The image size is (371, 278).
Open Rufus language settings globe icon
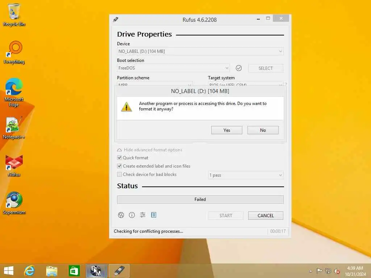click(121, 215)
